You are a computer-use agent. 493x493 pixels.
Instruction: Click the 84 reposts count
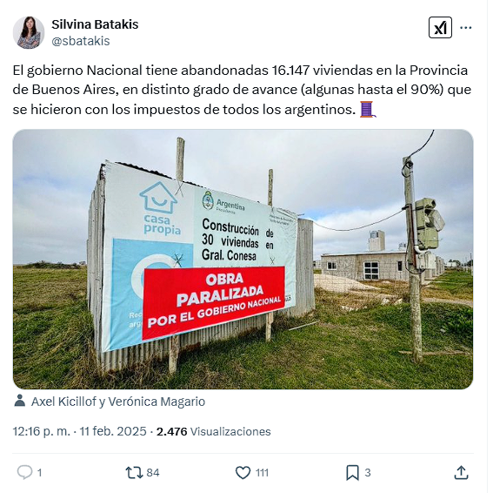(153, 472)
